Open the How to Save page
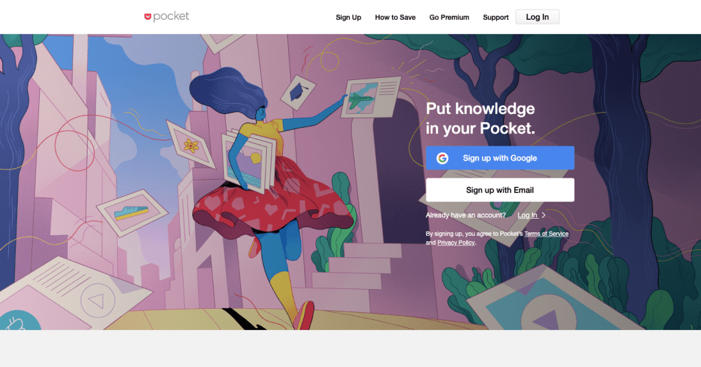 click(395, 17)
